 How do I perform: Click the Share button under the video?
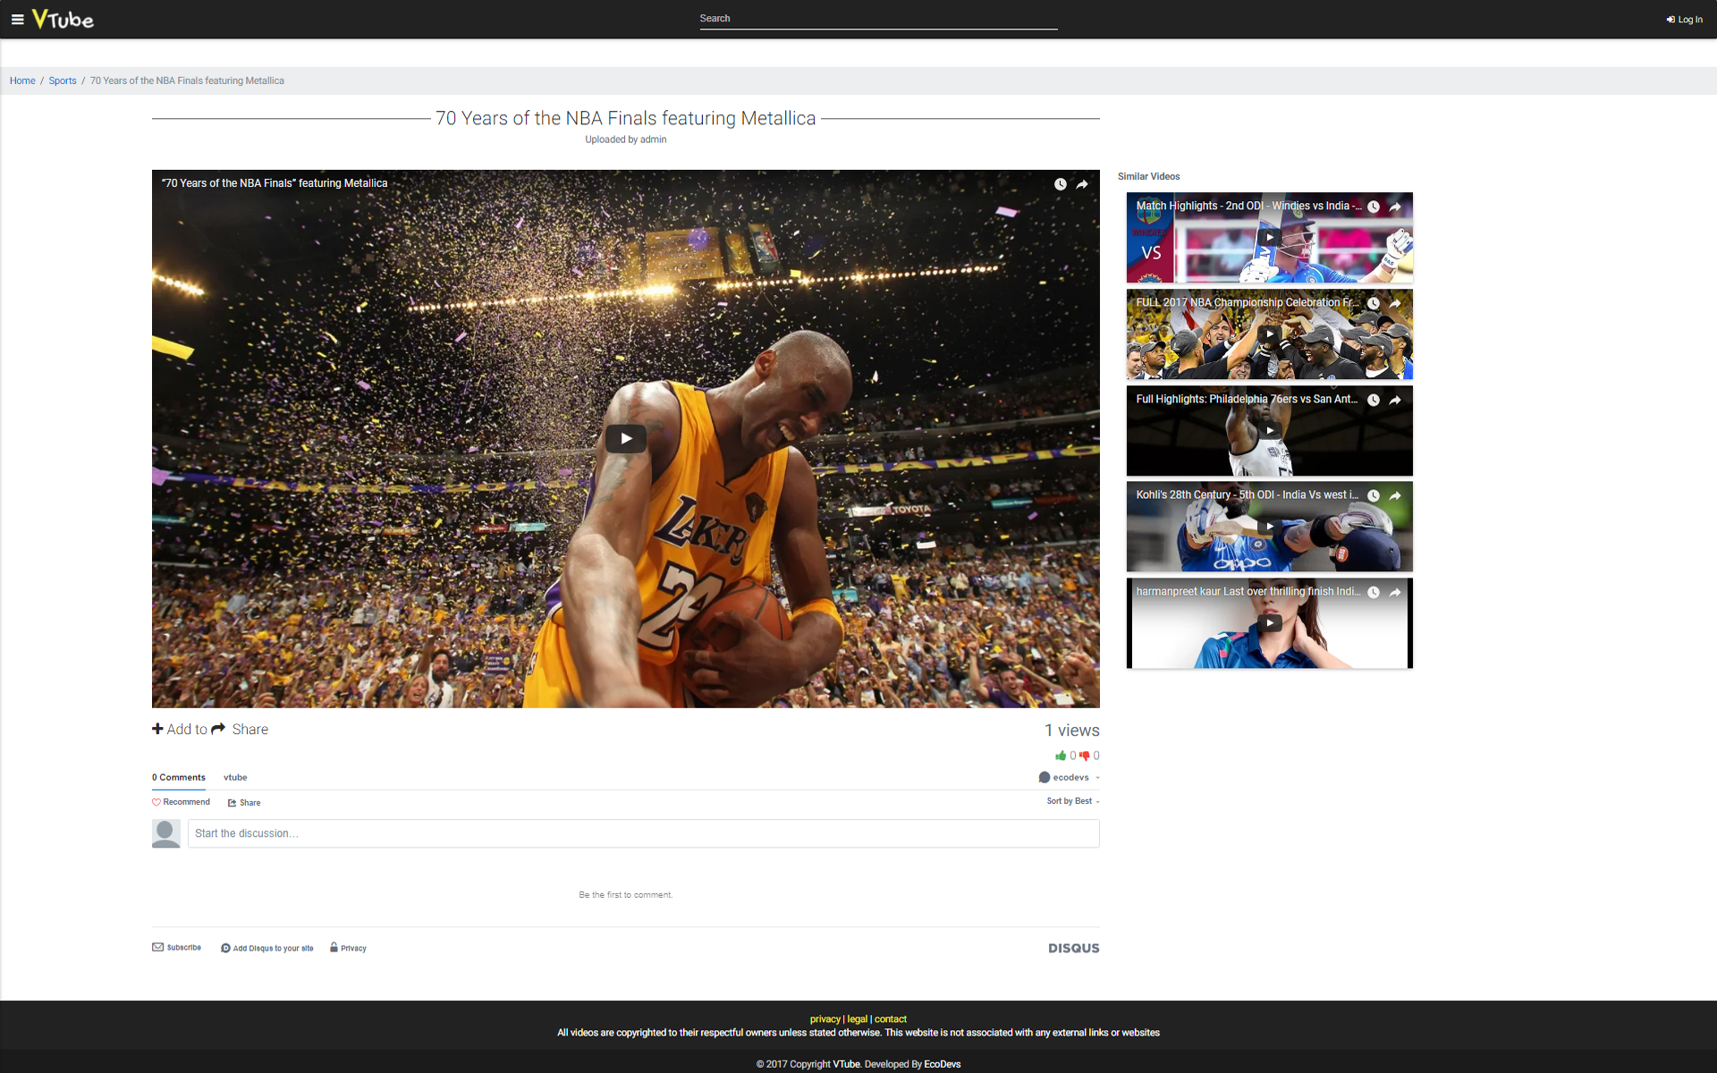point(240,729)
